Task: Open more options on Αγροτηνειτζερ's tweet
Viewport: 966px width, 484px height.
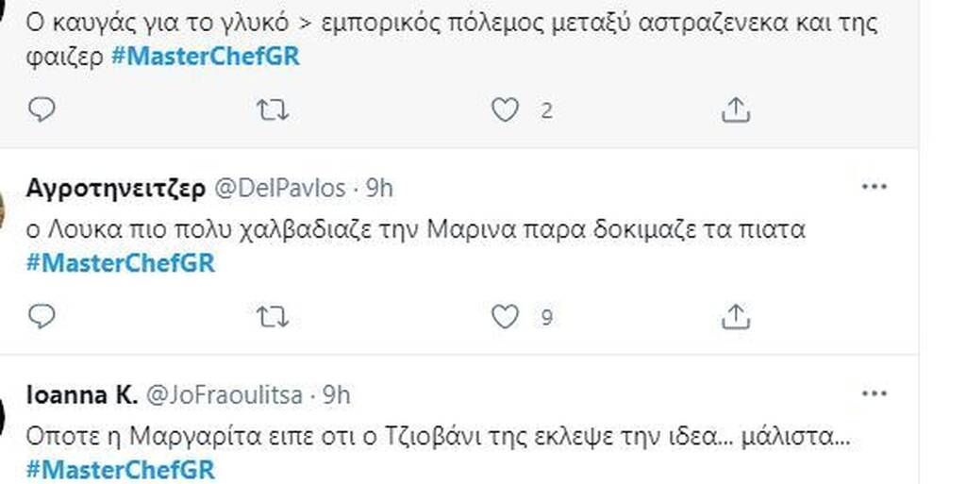Action: tap(874, 187)
